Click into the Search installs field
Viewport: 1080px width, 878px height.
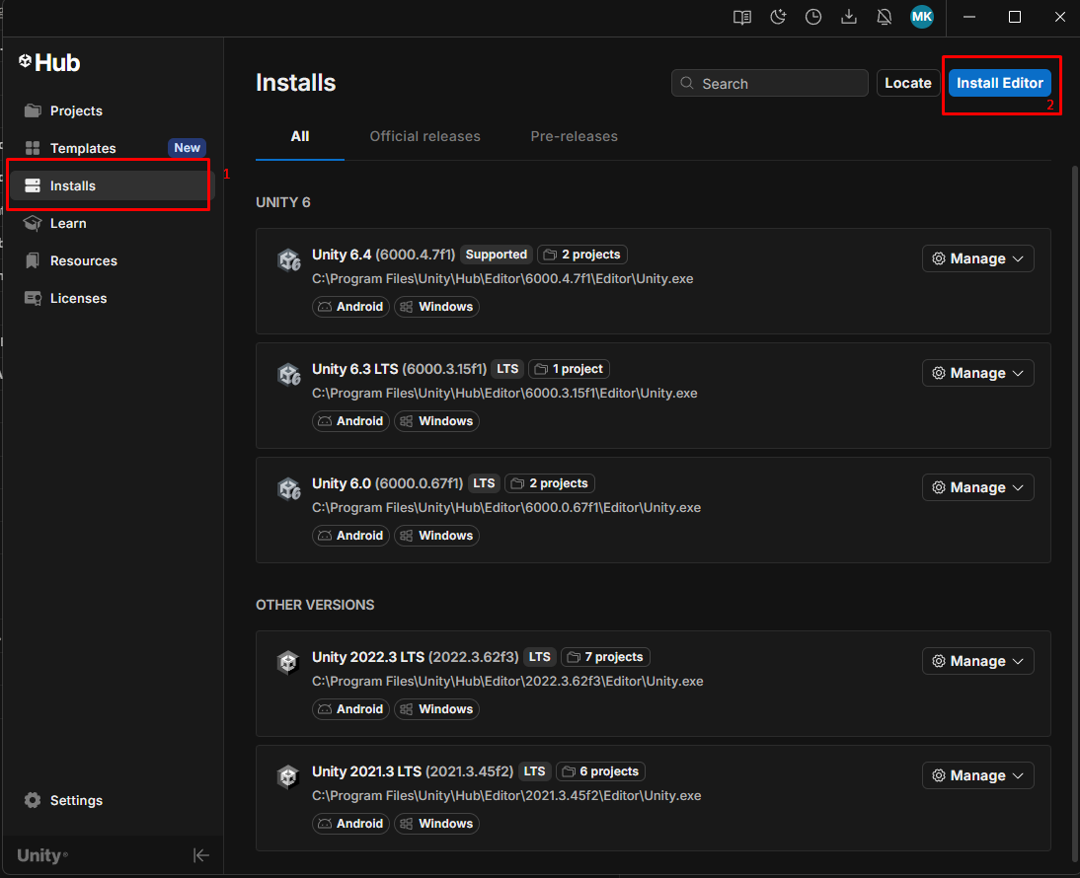769,83
